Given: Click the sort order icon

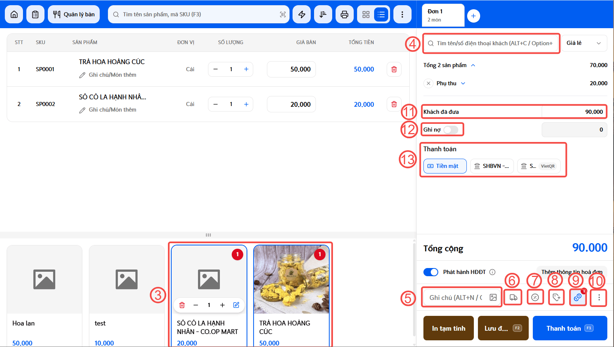Looking at the screenshot, I should [x=323, y=14].
